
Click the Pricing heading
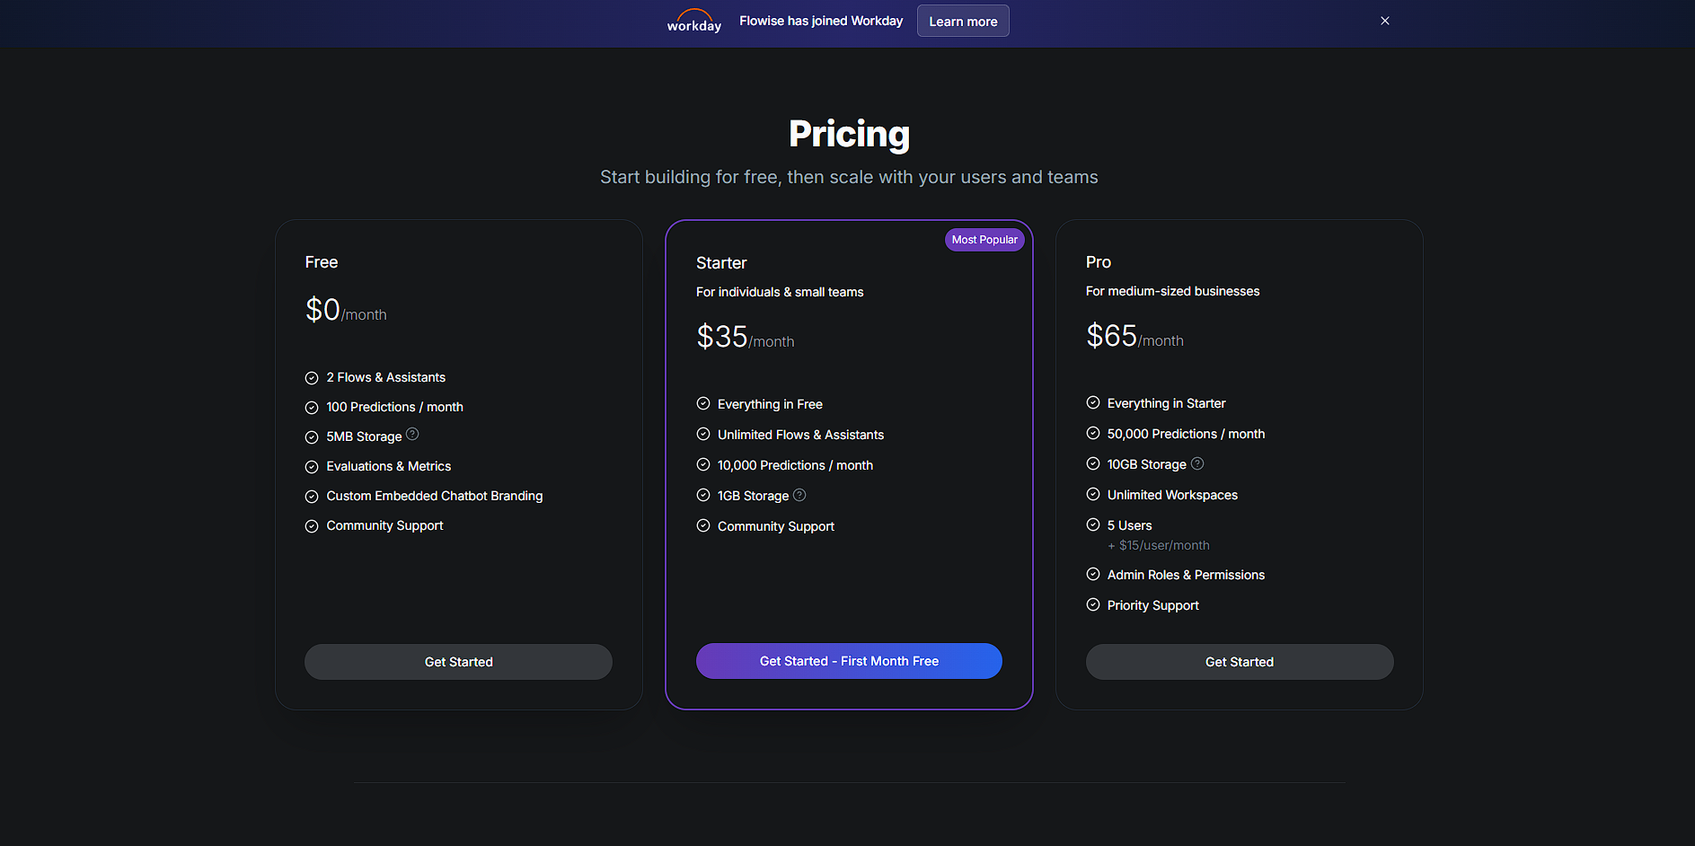[x=848, y=134]
